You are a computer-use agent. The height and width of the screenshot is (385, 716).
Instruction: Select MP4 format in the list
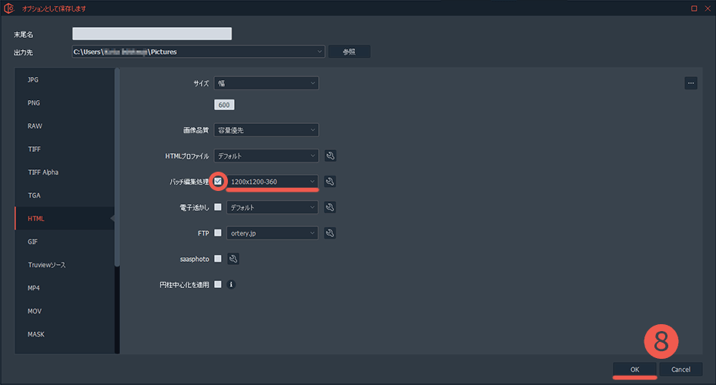34,288
